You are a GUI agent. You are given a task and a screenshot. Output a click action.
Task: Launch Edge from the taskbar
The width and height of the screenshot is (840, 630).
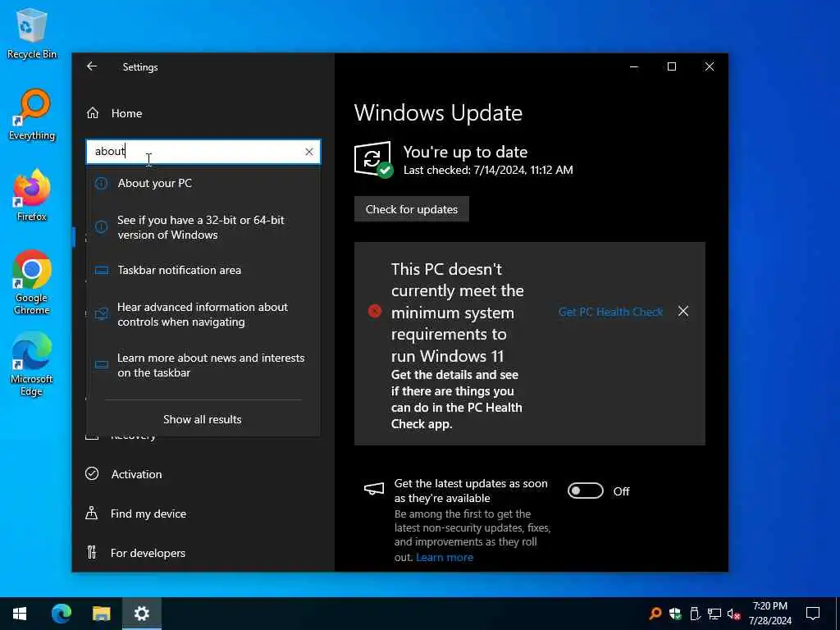point(61,614)
